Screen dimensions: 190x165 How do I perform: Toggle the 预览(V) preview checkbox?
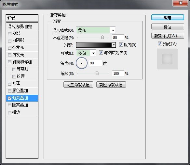pos(160,43)
